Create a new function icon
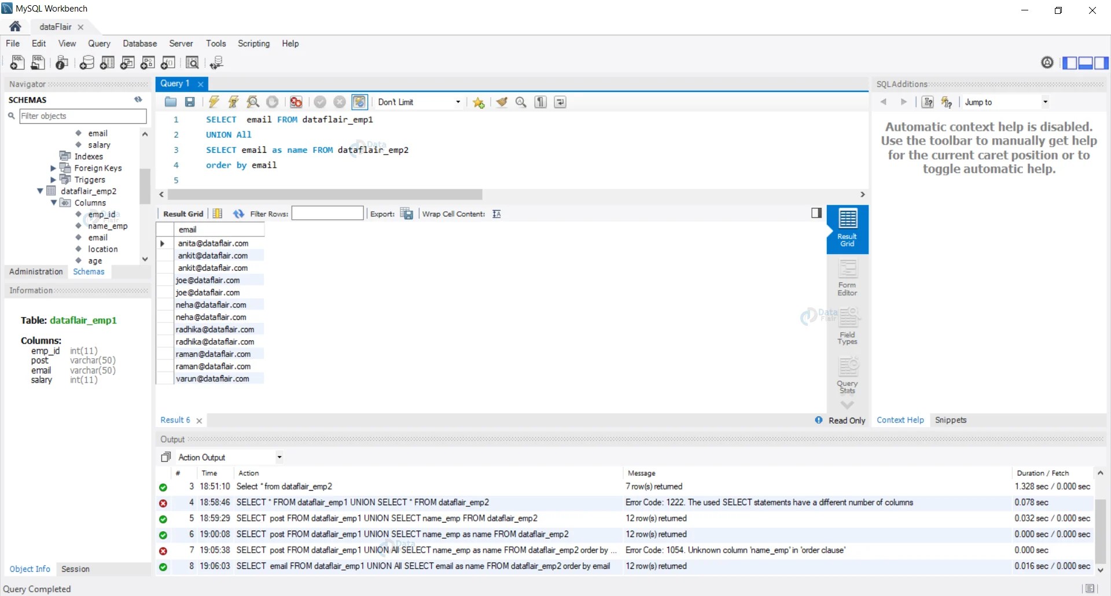 coord(168,62)
